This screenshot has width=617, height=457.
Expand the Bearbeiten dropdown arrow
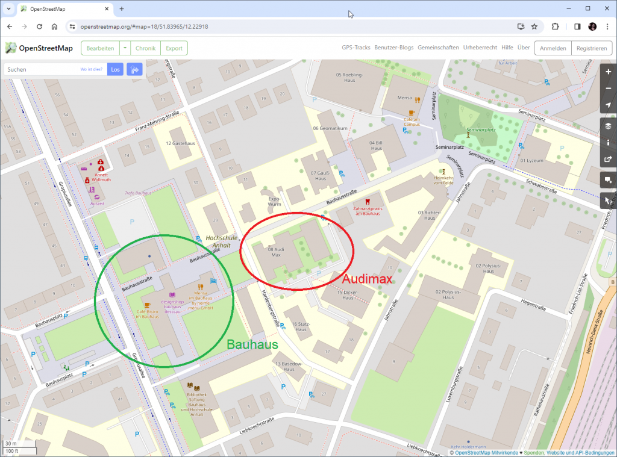pyautogui.click(x=124, y=48)
